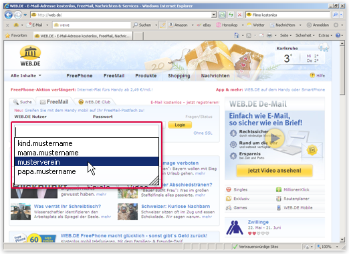
Task: Click the blue Help question mark icon
Action: 338,35
